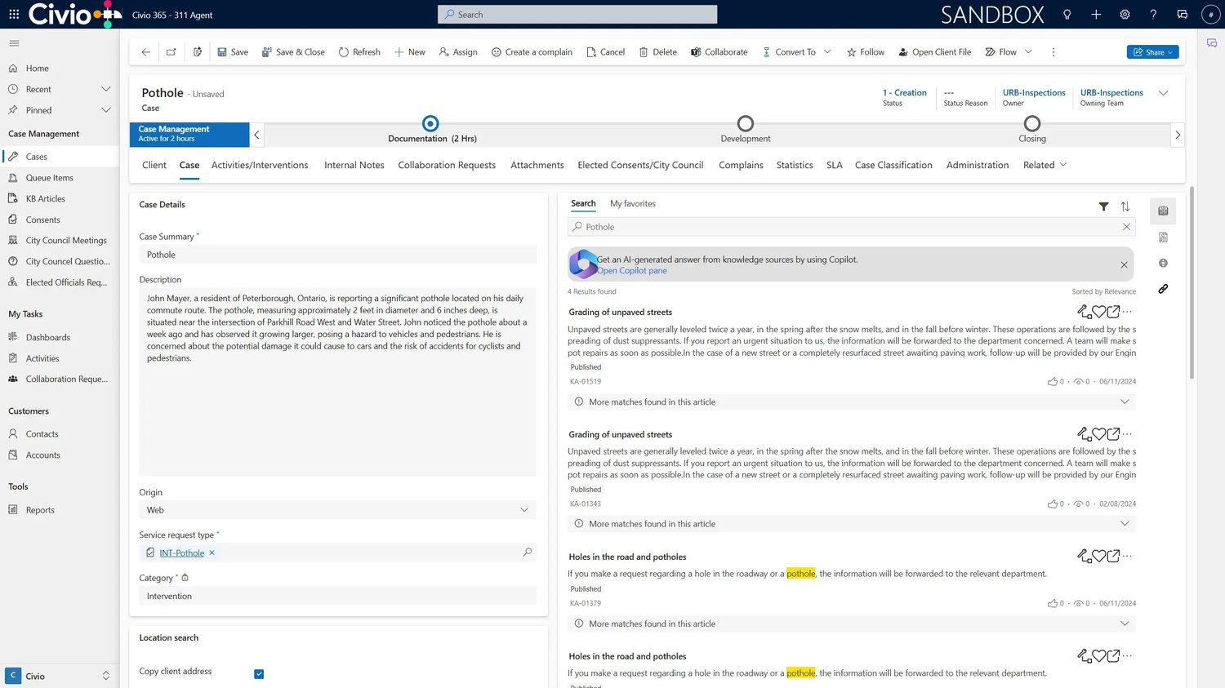The width and height of the screenshot is (1225, 688).
Task: Select the link icon on the right rail
Action: [x=1163, y=288]
